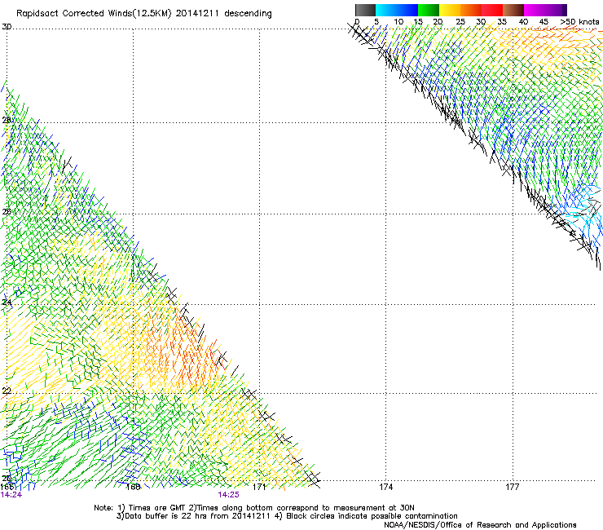
Task: Click the longitude label 168
Action: click(x=133, y=487)
